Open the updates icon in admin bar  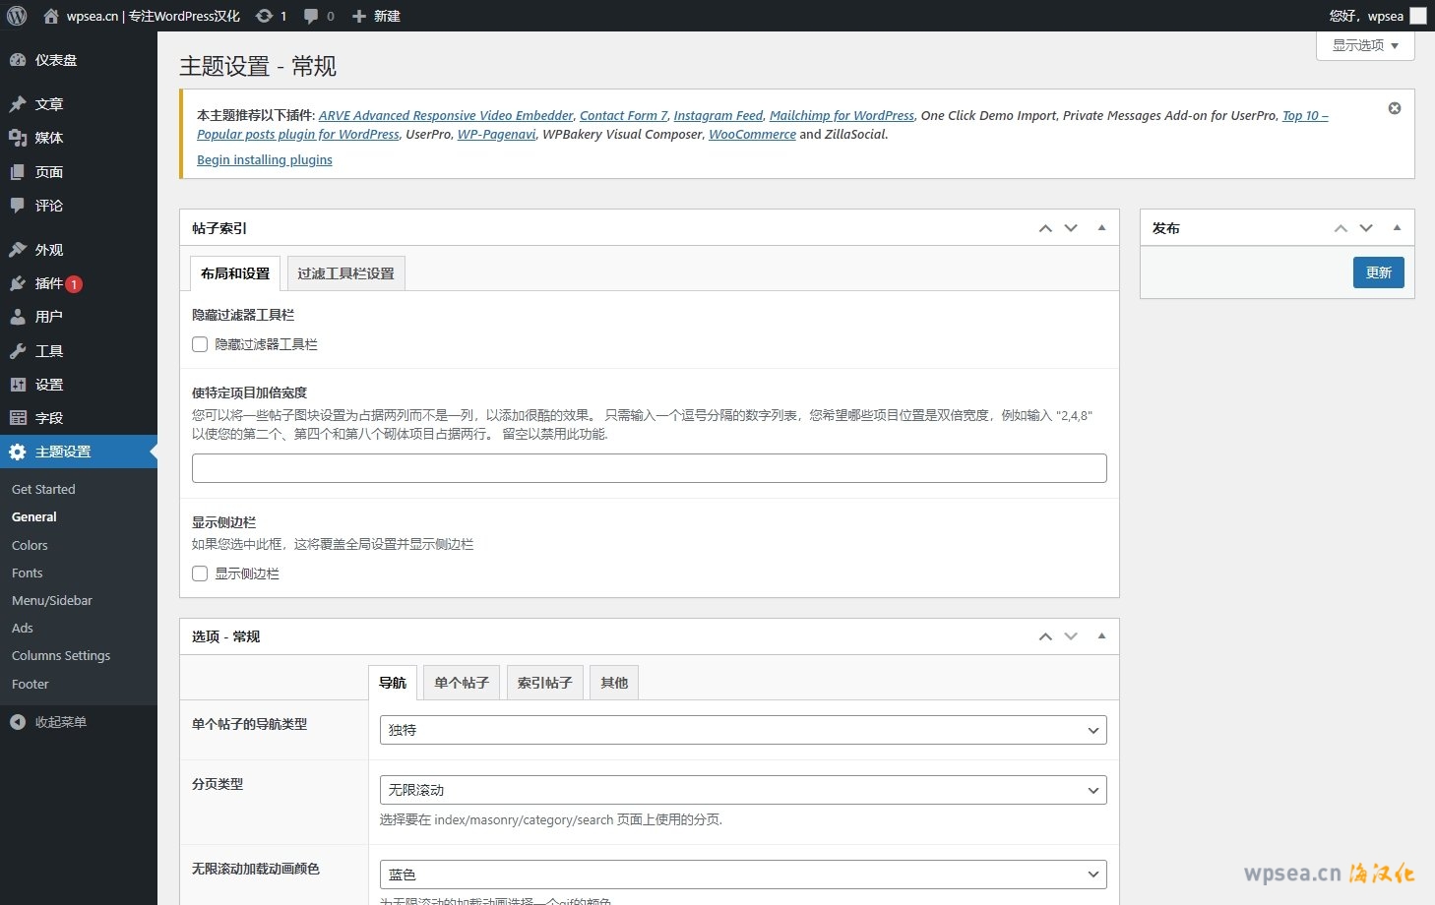pos(264,16)
